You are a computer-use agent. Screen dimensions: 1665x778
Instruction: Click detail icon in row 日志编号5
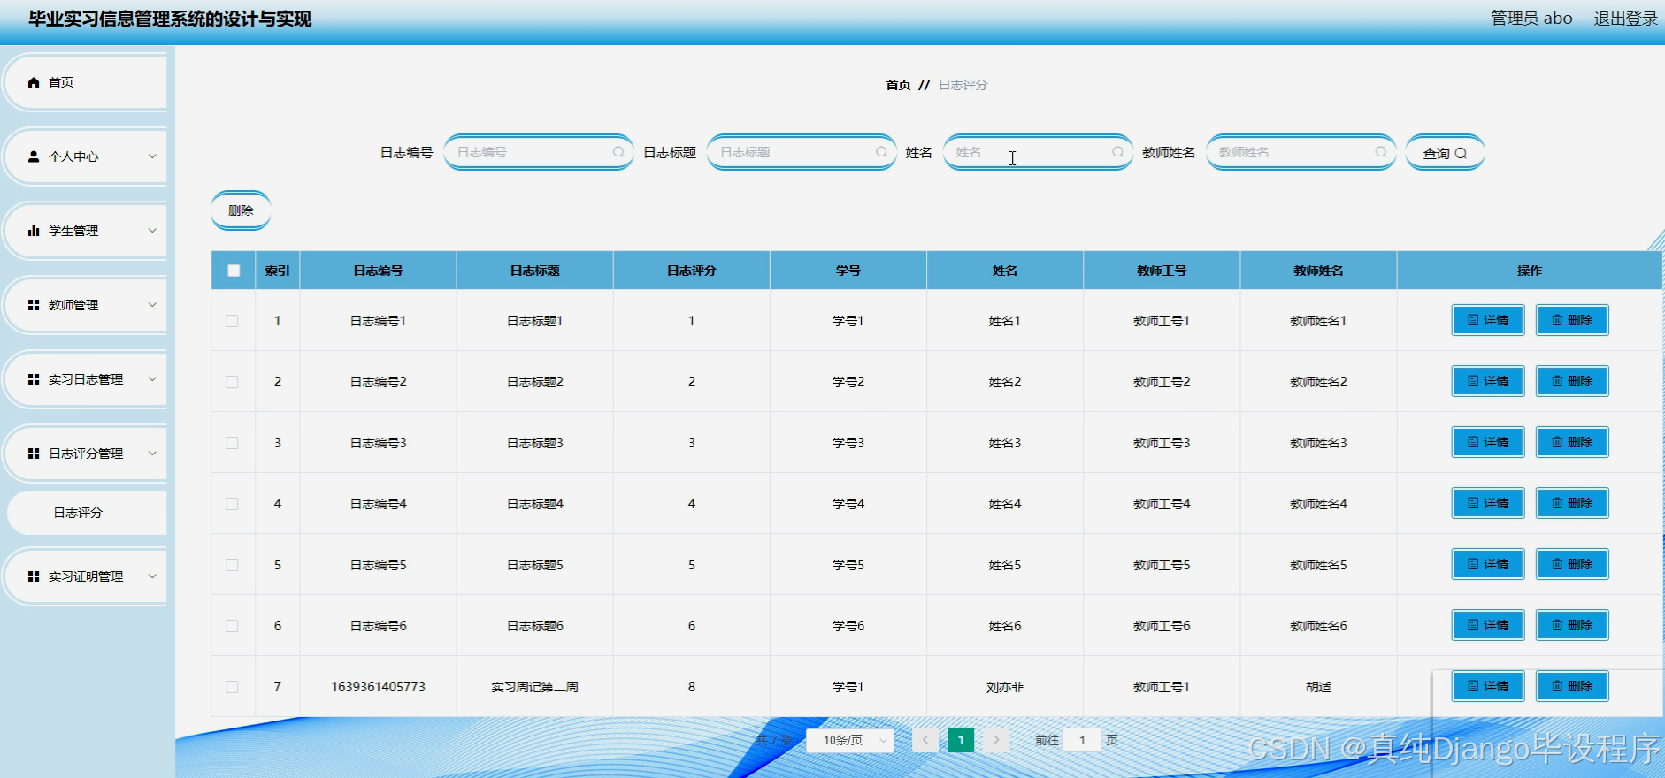coord(1473,564)
